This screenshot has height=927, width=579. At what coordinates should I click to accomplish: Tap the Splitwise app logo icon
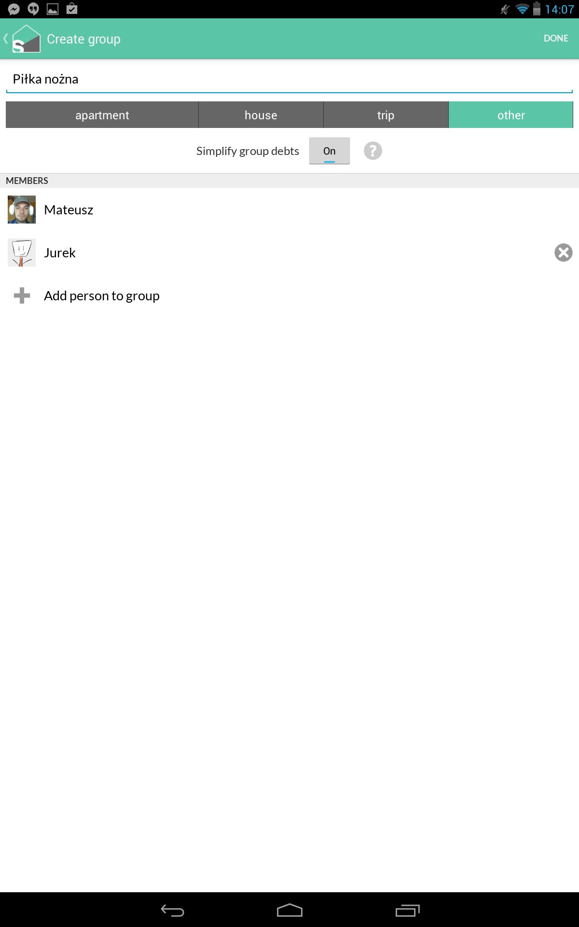pos(26,39)
